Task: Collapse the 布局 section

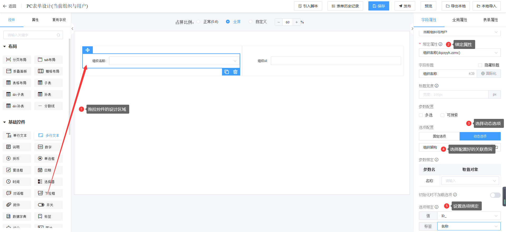Action: click(x=4, y=47)
